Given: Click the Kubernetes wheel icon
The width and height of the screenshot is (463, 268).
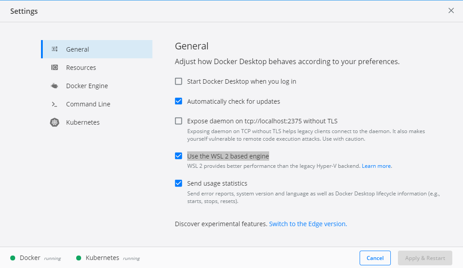Looking at the screenshot, I should [x=55, y=122].
